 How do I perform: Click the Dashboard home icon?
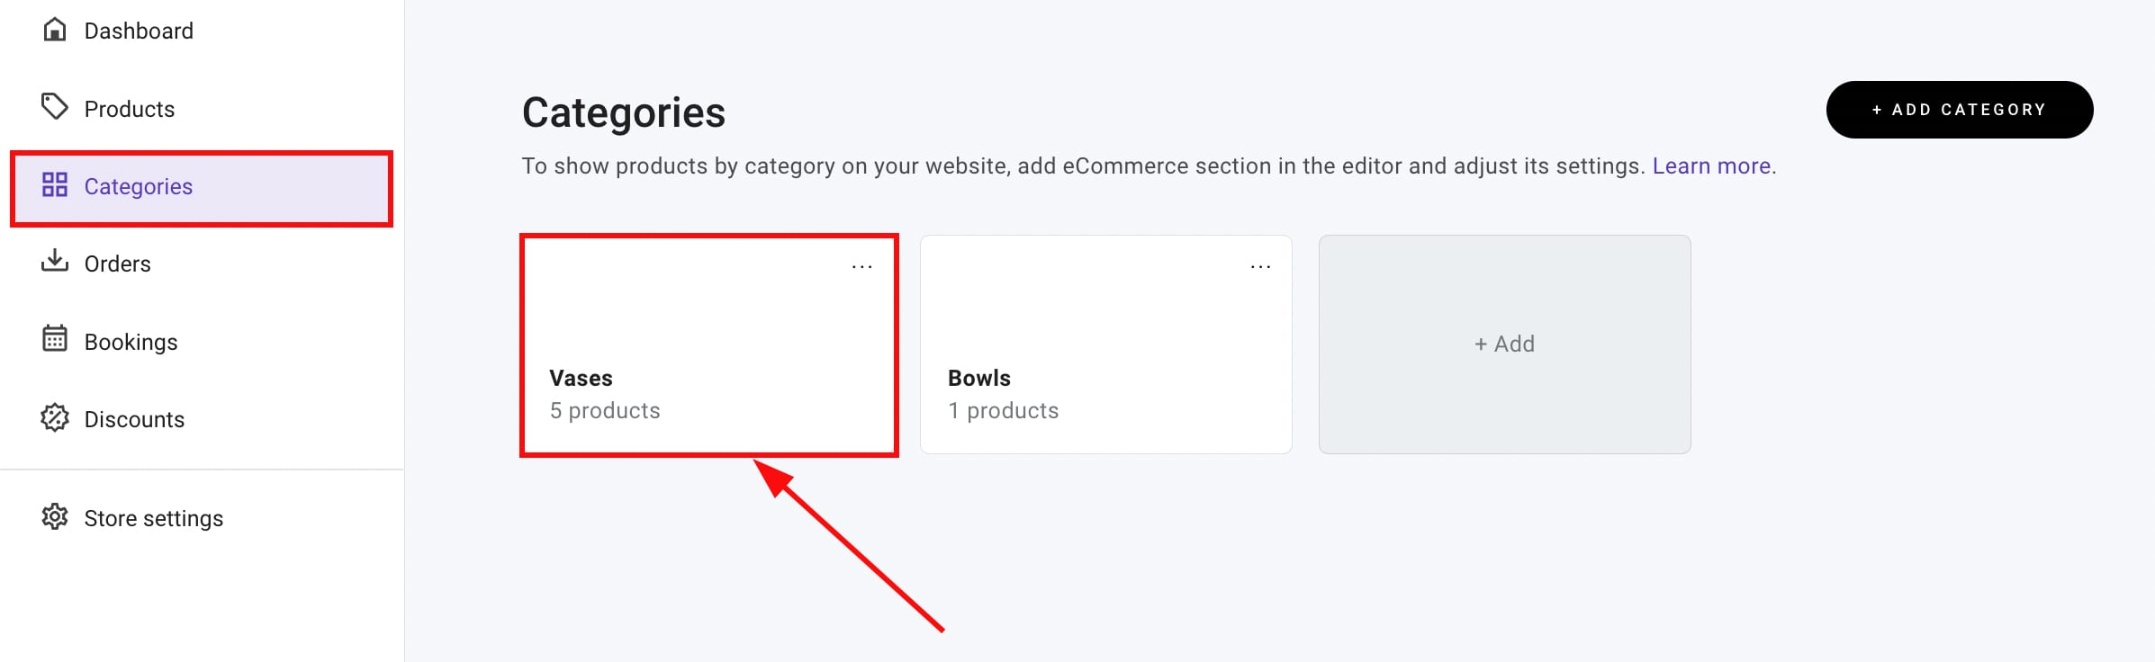coord(56,30)
